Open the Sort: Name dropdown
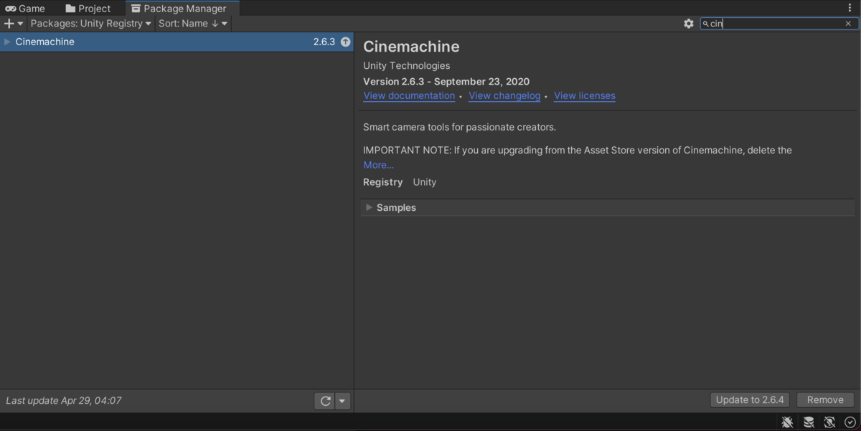Viewport: 861px width, 431px height. (x=193, y=24)
